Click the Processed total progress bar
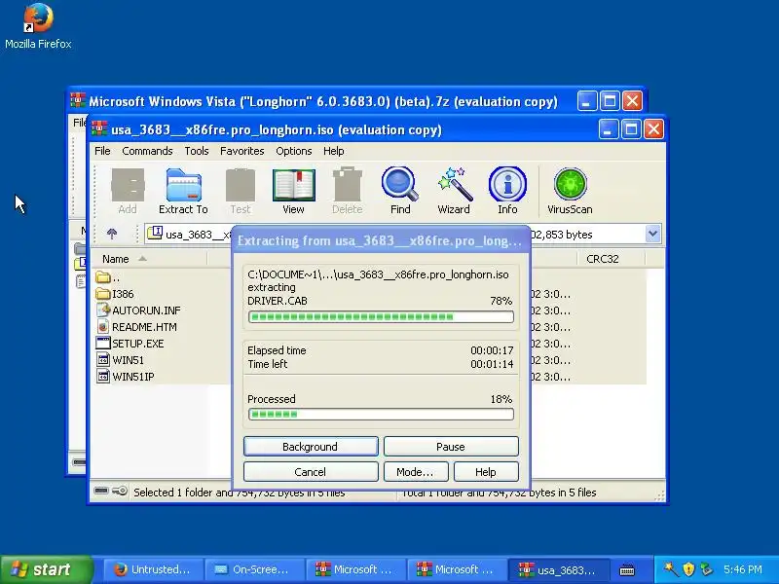Screen dimensions: 779x584 pyautogui.click(x=381, y=415)
